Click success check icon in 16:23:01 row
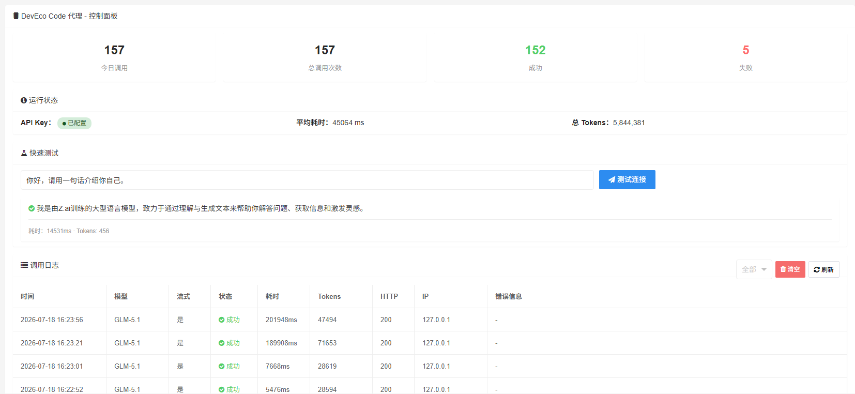Screen dimensions: 855x394 (221, 367)
